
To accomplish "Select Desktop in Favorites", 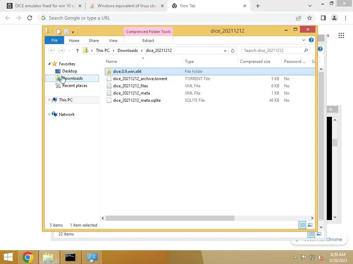I will pos(70,71).
